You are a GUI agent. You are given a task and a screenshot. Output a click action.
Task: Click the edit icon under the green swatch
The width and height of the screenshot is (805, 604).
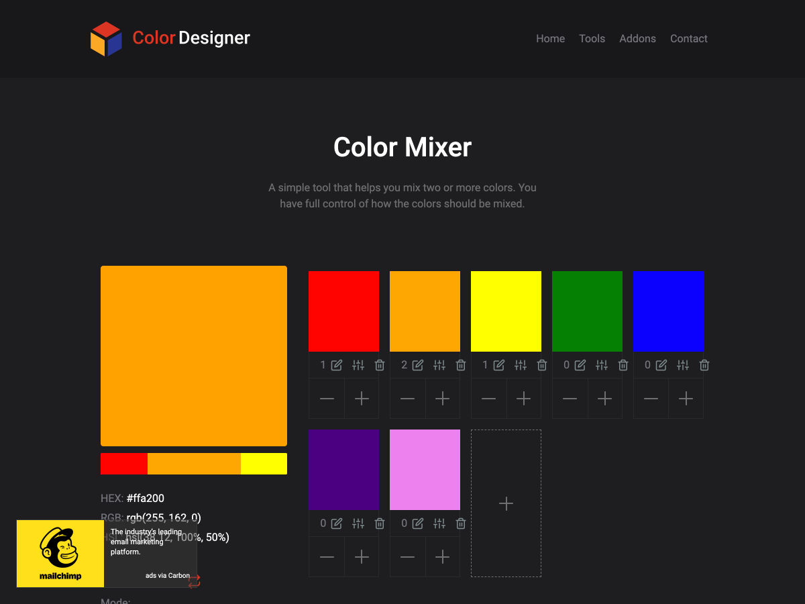click(580, 365)
